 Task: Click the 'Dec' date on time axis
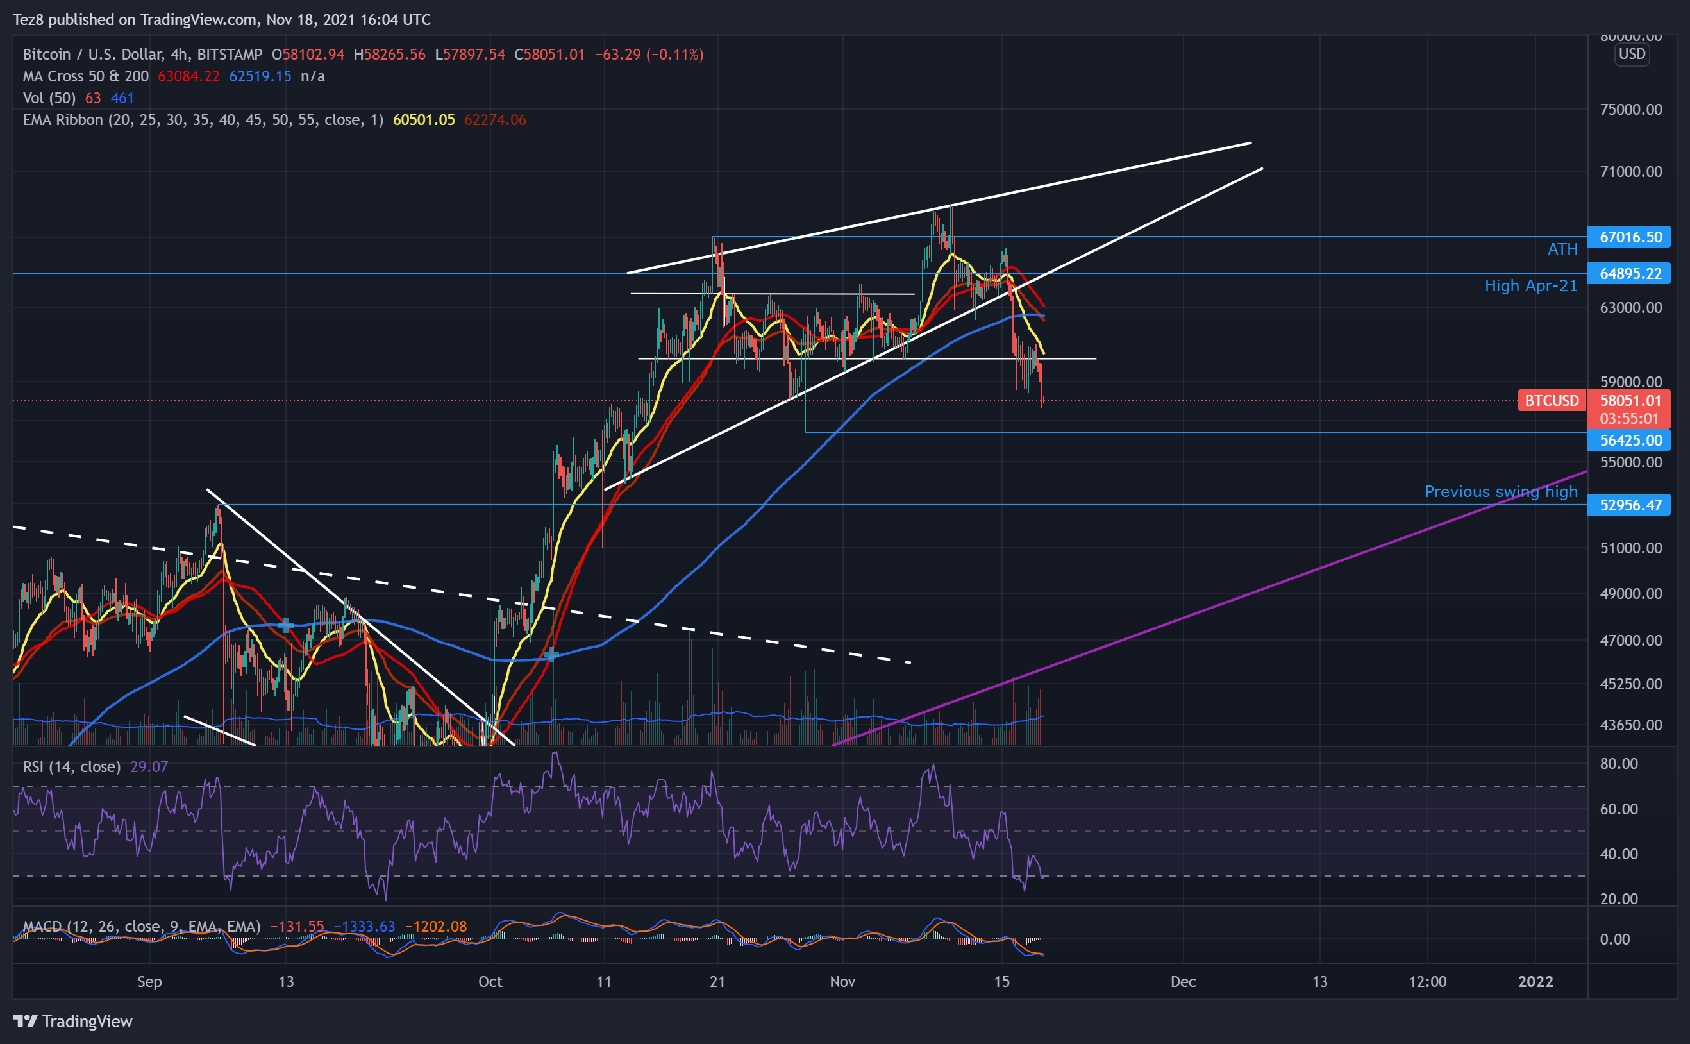[x=1183, y=981]
